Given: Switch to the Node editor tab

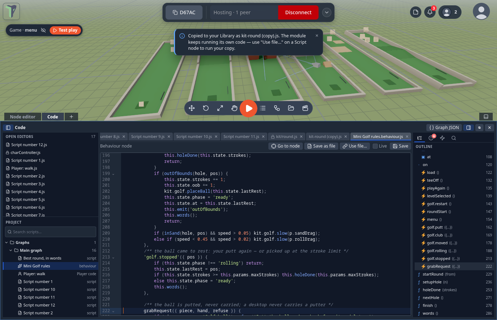Looking at the screenshot, I should pos(23,117).
